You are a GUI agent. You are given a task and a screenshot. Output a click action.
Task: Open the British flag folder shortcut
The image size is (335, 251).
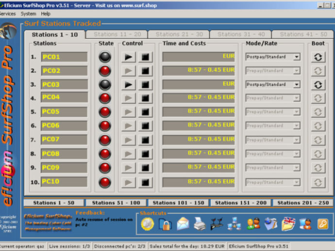click(x=288, y=224)
